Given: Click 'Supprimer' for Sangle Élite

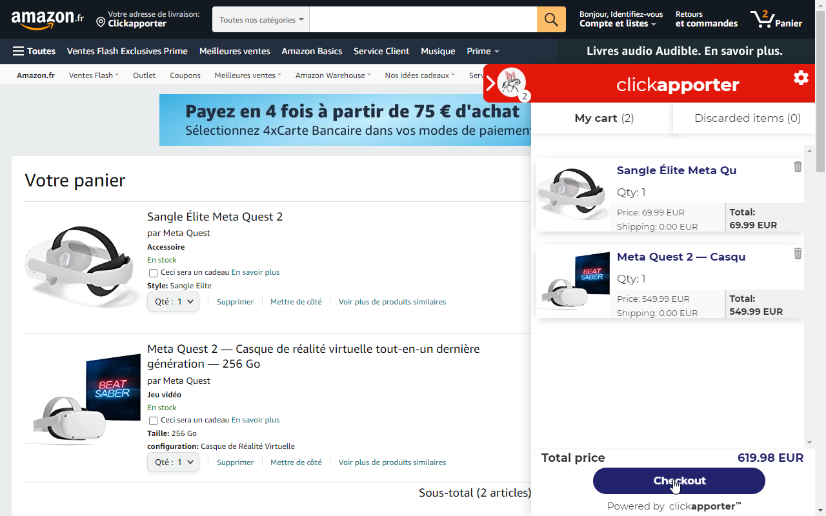Looking at the screenshot, I should tap(235, 302).
